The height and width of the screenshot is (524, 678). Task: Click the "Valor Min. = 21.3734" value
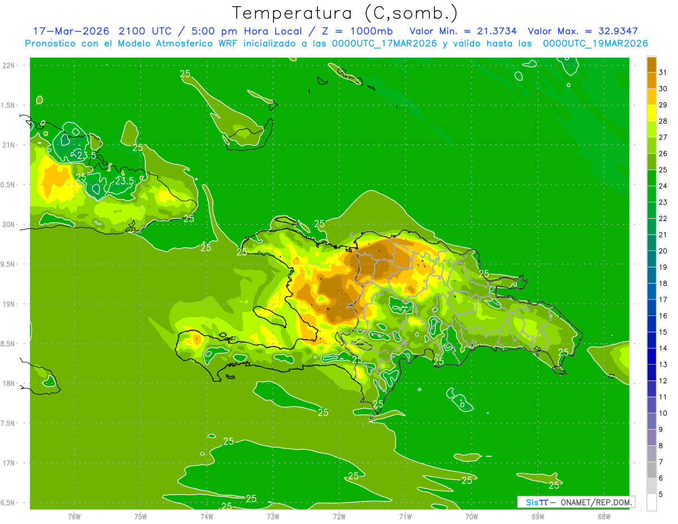tap(463, 31)
